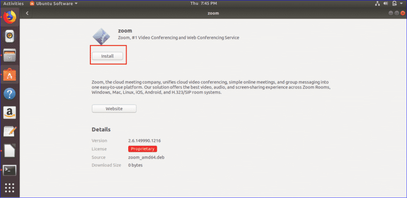Maximize the zoom software window

point(396,13)
